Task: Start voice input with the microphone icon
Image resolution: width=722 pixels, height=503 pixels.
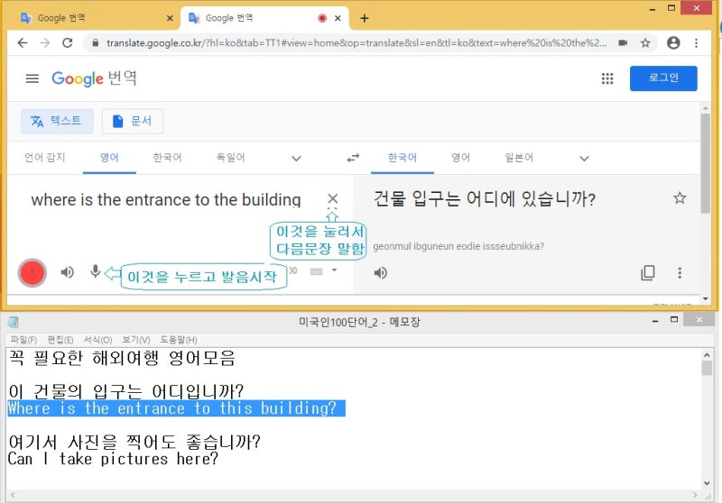Action: pyautogui.click(x=95, y=271)
